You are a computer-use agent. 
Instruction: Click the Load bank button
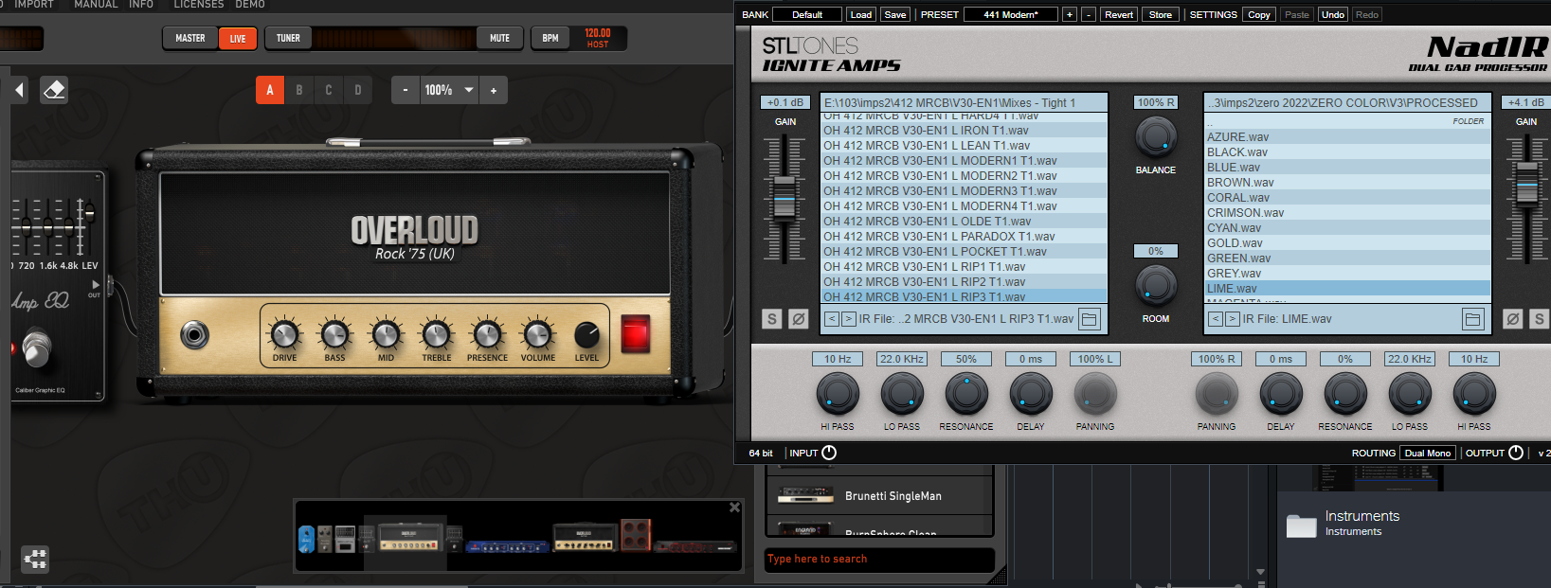coord(861,14)
